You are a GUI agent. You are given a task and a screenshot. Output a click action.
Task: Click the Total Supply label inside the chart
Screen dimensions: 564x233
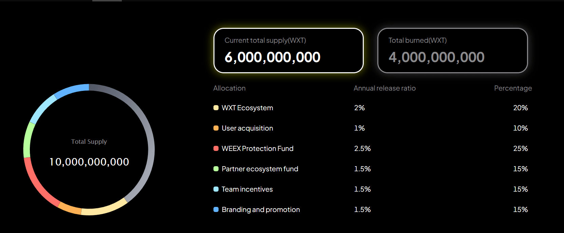coord(89,141)
